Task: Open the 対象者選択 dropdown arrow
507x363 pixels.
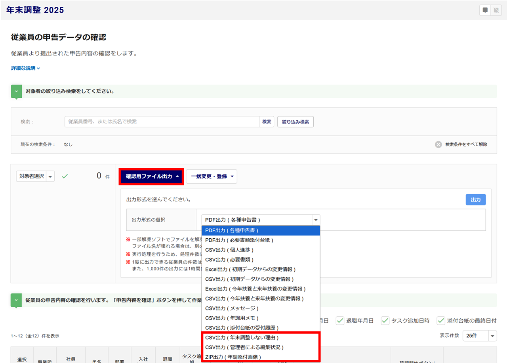Action: point(51,177)
